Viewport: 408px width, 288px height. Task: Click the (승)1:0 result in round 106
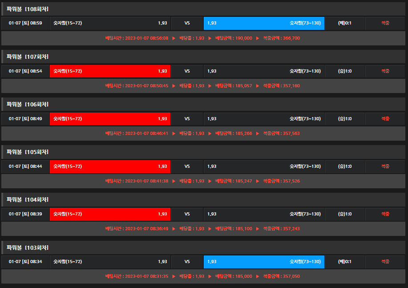[344, 118]
